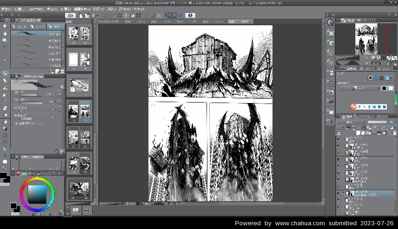Open Quick Access with the Q icon
The image size is (398, 229).
[330, 22]
